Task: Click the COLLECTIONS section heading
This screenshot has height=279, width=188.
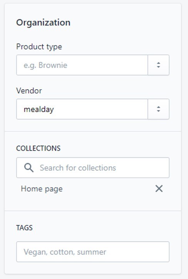Action: coord(38,148)
